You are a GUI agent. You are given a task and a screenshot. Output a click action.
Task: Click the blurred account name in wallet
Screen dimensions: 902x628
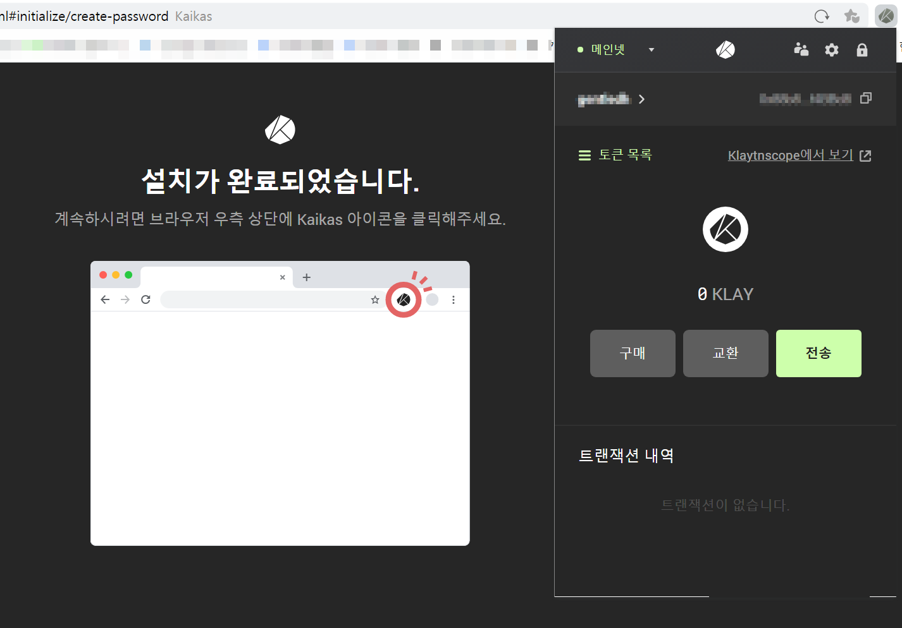click(604, 99)
